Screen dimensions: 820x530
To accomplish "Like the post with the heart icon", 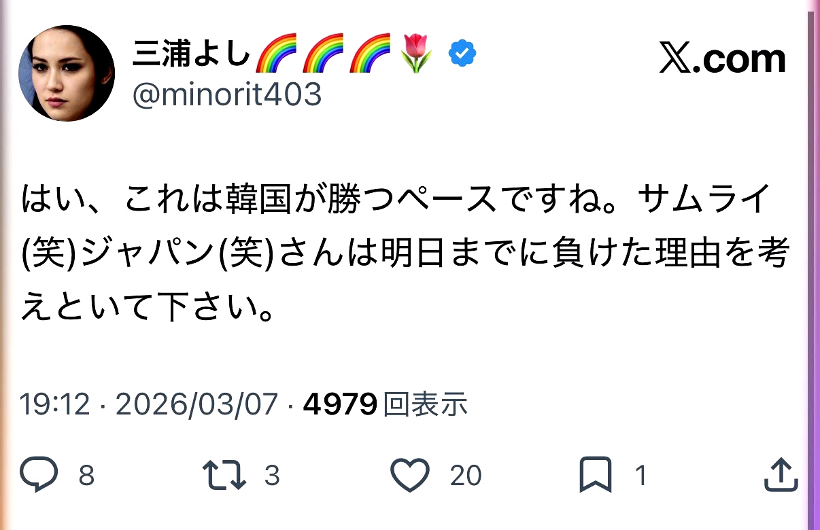I will point(410,475).
